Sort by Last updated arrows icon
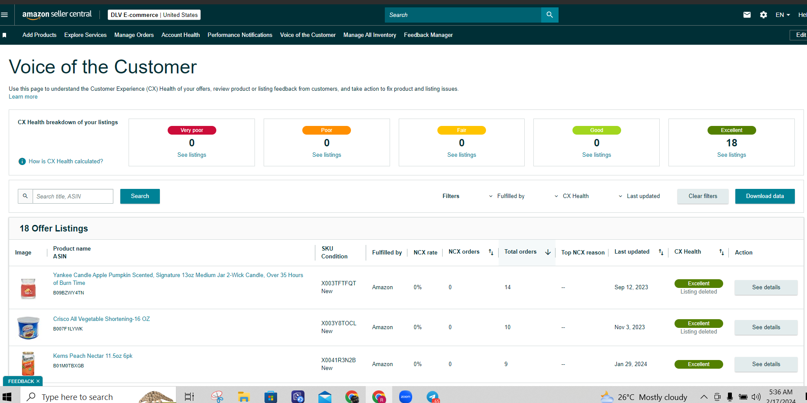The image size is (807, 403). (x=661, y=252)
